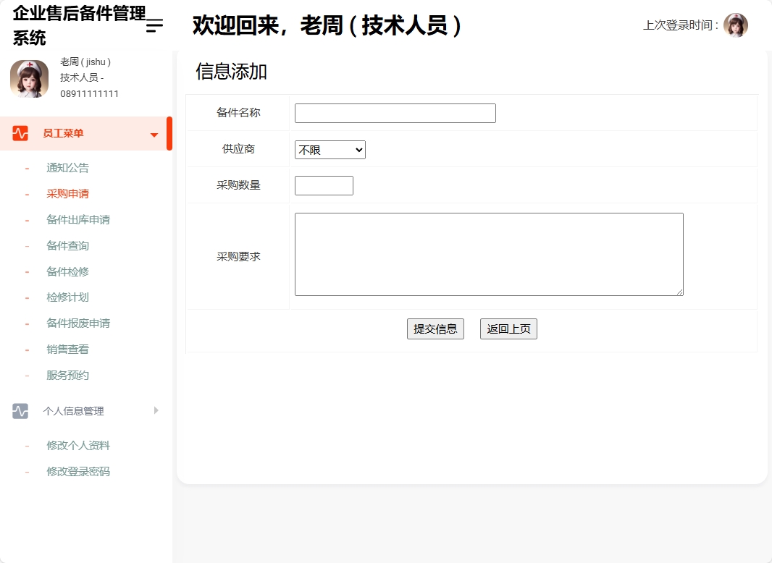Open 备件出库申请 from the menu

pyautogui.click(x=77, y=219)
